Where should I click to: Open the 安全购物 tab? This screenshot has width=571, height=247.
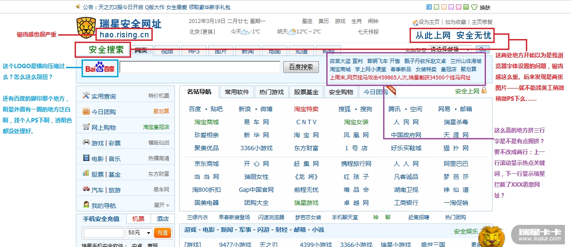click(x=341, y=92)
